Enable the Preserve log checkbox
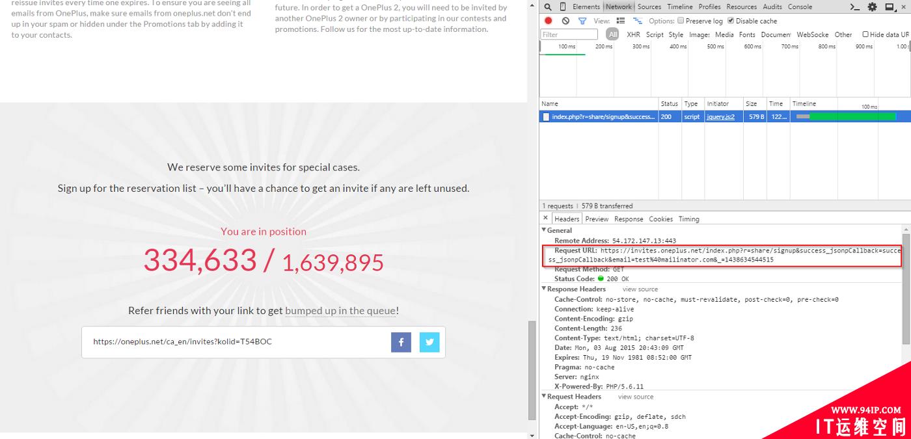The image size is (911, 439). (x=681, y=21)
